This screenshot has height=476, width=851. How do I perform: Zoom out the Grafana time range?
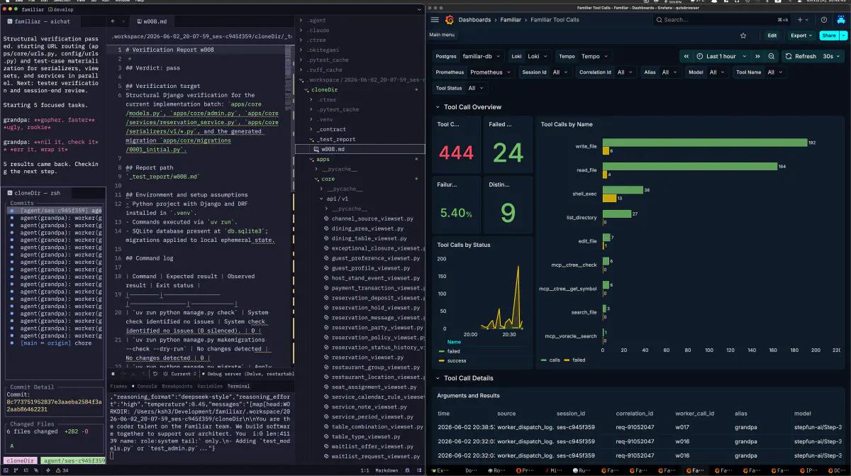(772, 56)
